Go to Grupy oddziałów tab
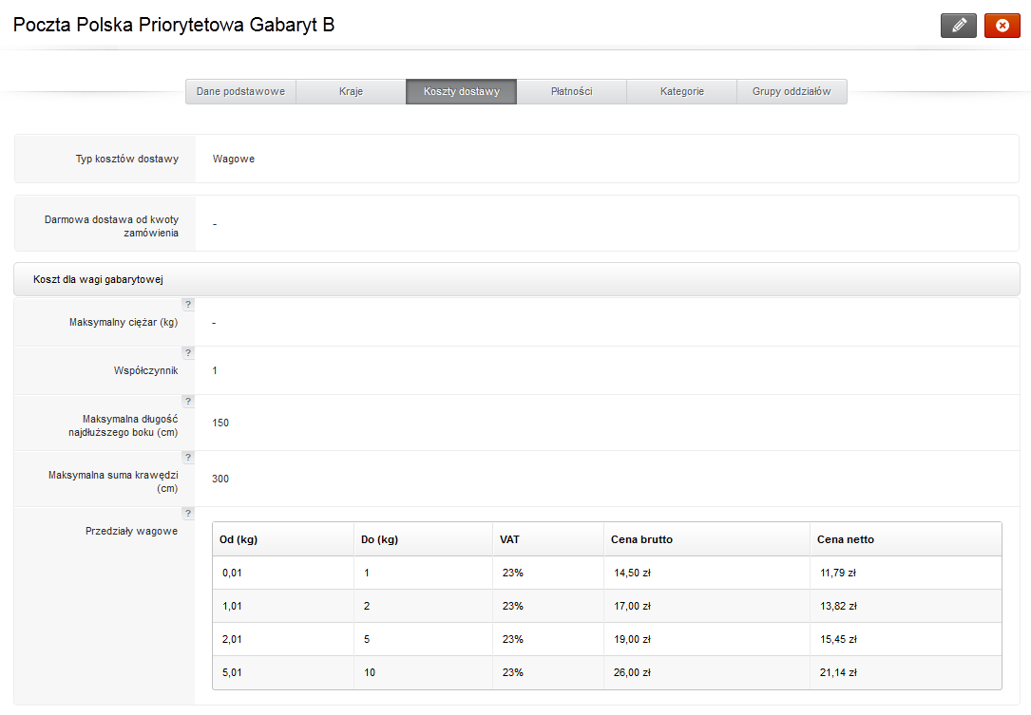The width and height of the screenshot is (1031, 715). [x=792, y=91]
